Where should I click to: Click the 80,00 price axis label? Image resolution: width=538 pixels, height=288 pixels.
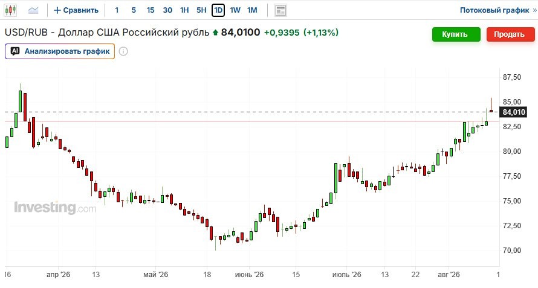coord(512,151)
